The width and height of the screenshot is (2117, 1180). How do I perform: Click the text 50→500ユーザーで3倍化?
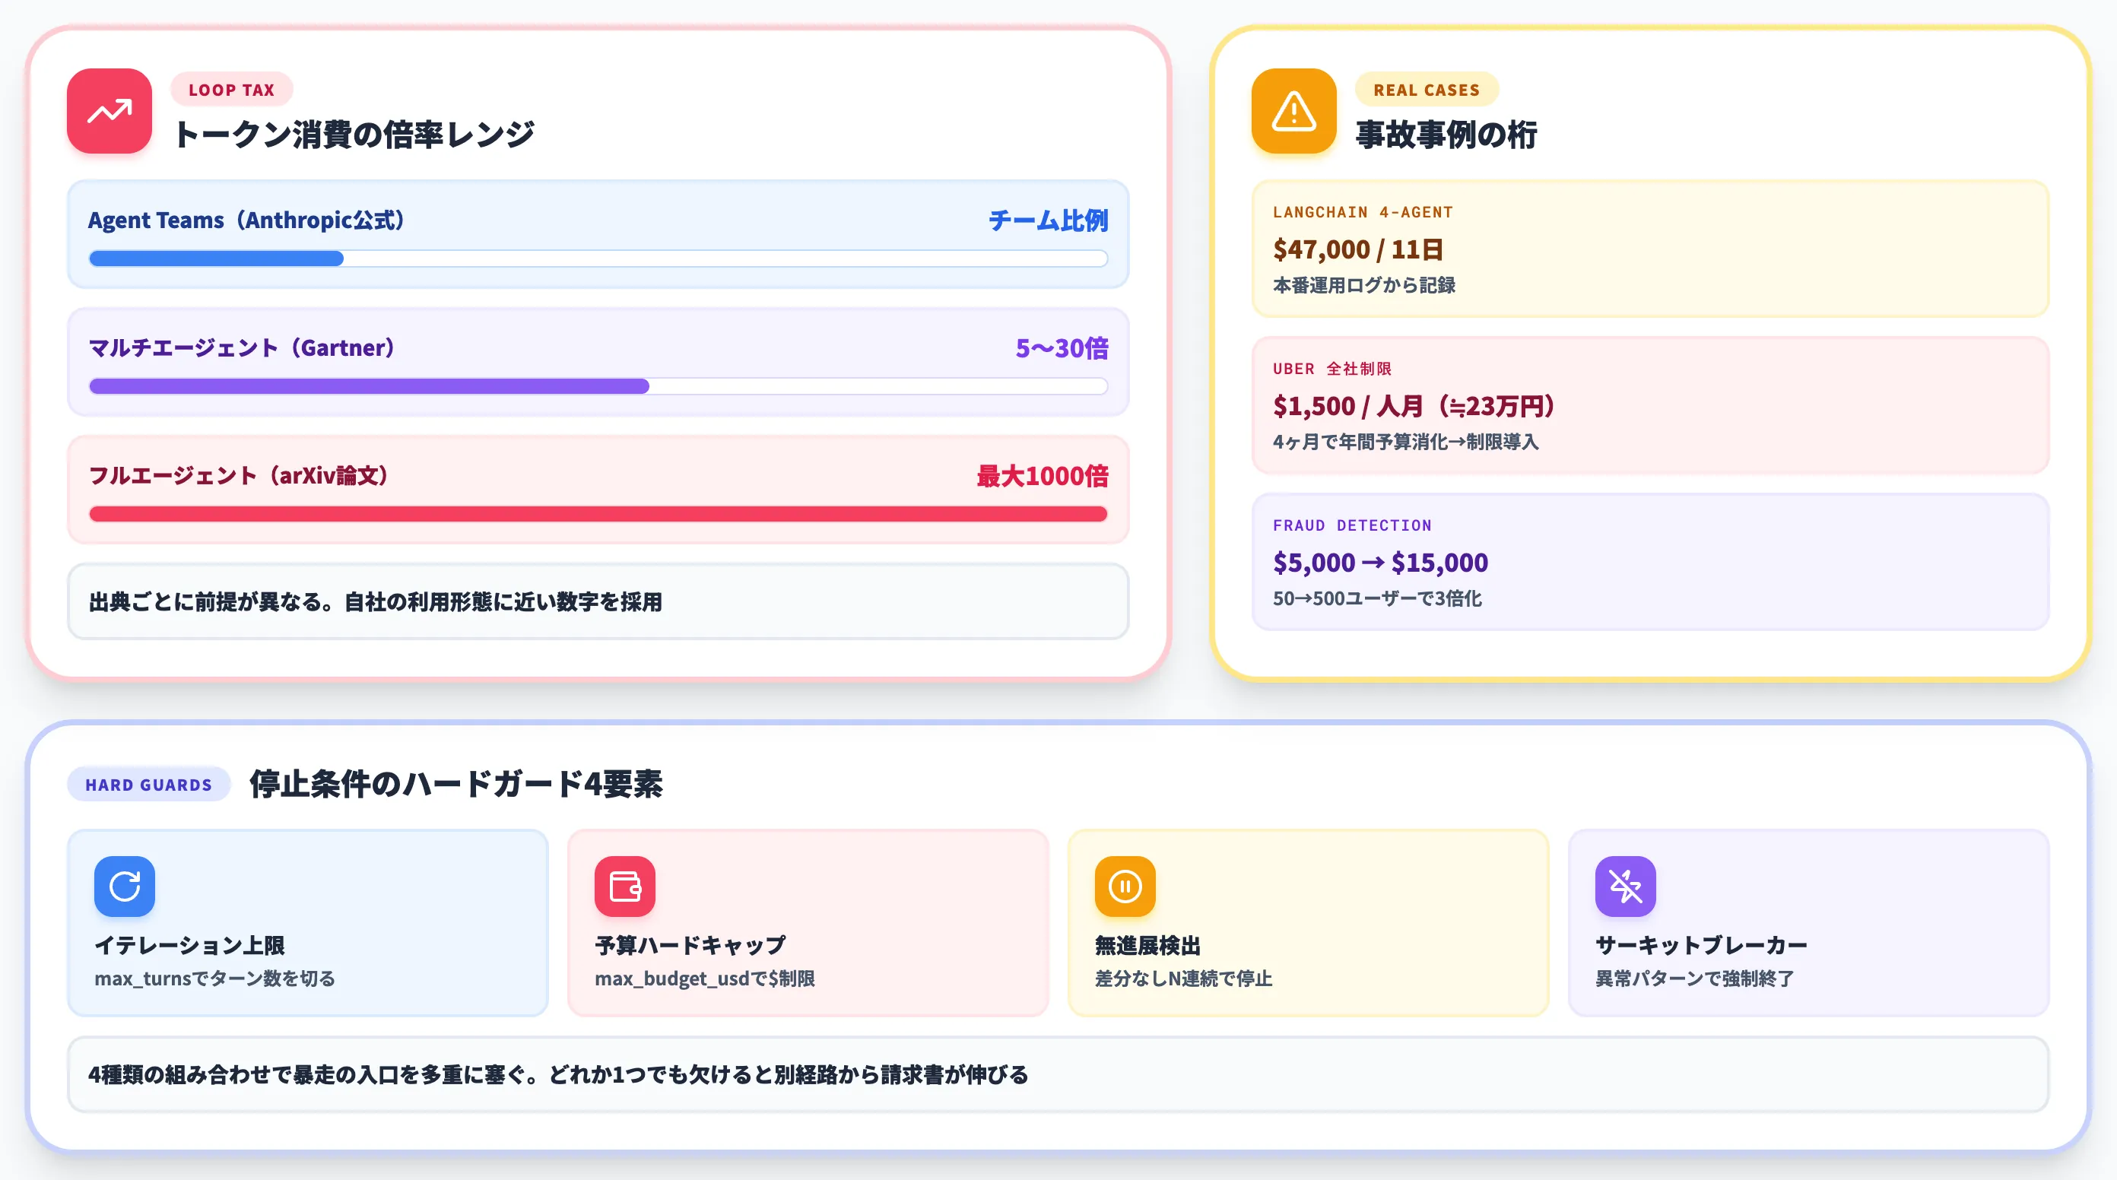click(x=1377, y=598)
